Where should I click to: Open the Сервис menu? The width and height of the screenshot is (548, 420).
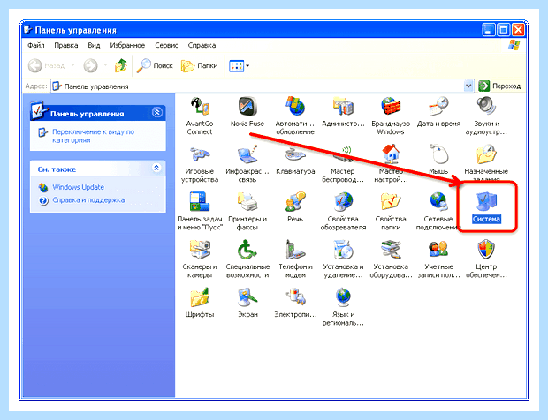(x=166, y=45)
